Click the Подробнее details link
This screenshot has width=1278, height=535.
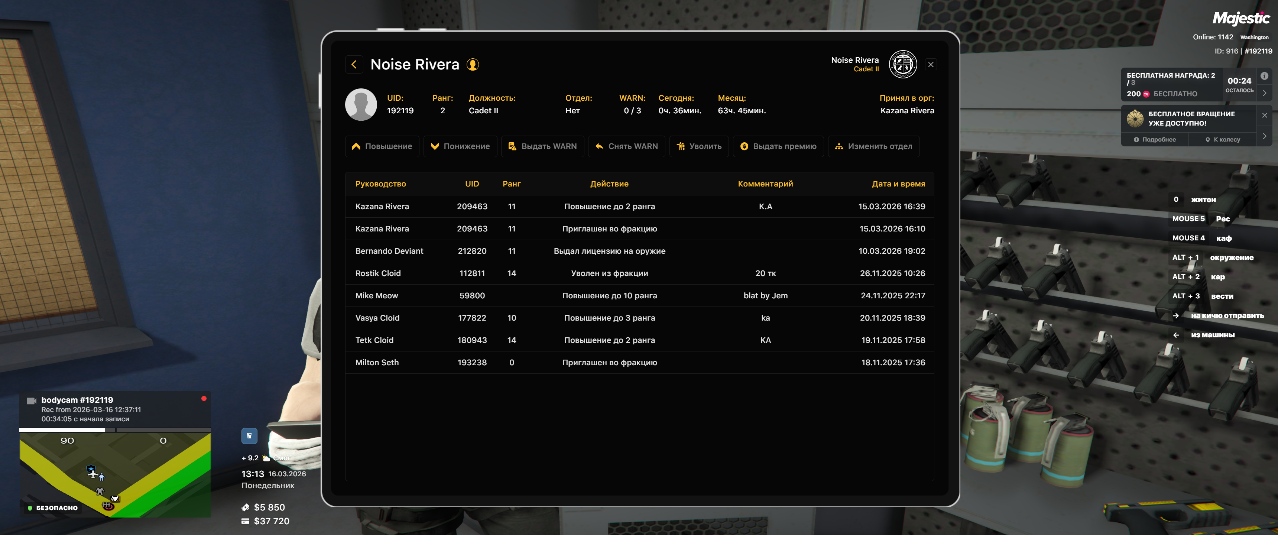(x=1154, y=139)
